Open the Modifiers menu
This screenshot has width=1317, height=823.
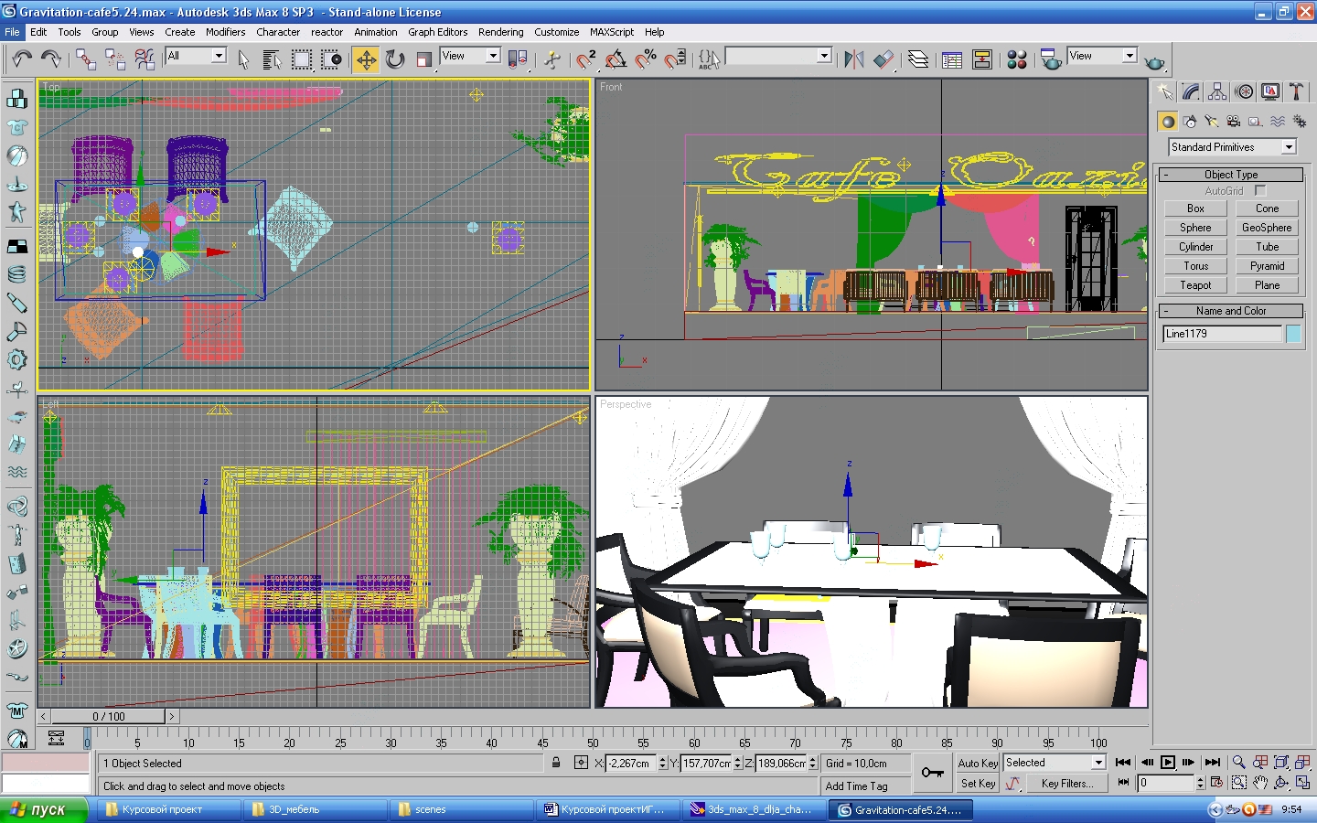point(225,32)
